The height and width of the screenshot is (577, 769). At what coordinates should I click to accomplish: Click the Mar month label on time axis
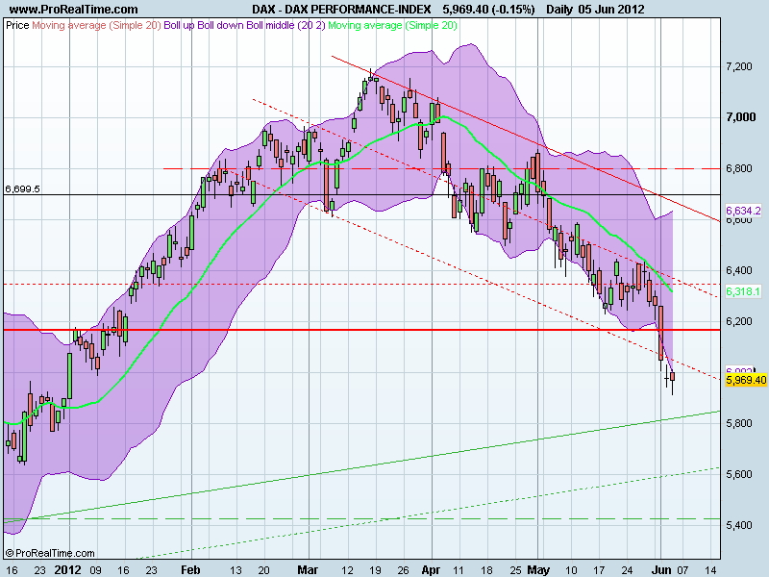[308, 570]
